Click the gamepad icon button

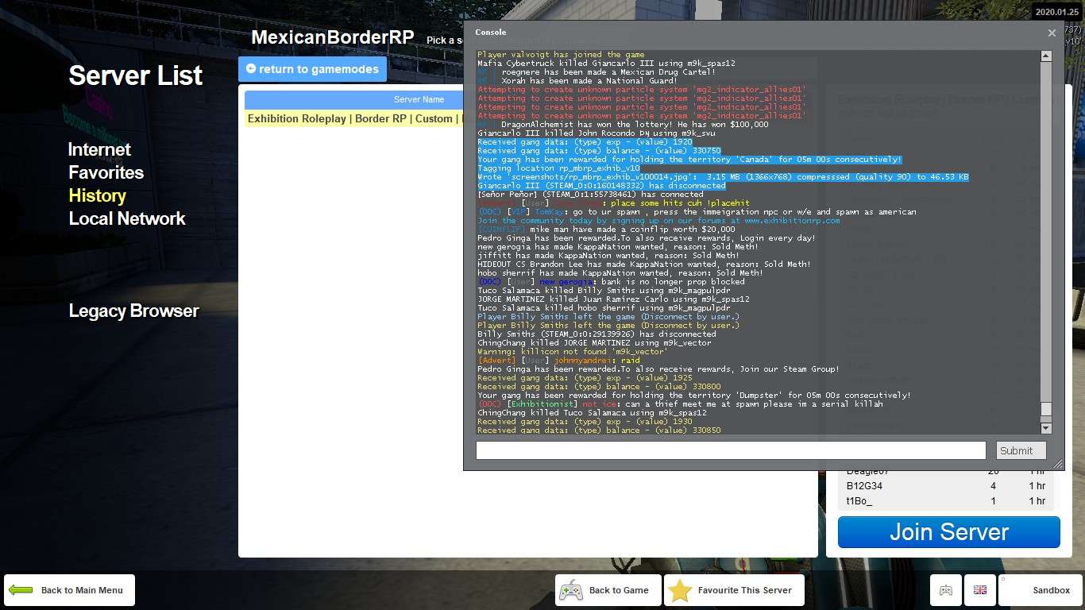point(946,590)
